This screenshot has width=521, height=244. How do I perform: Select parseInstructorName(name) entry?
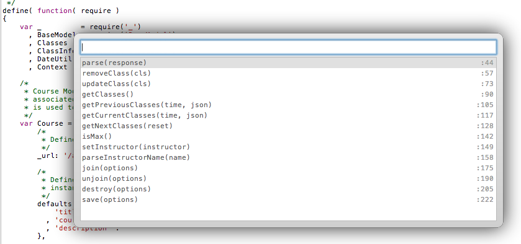point(288,157)
